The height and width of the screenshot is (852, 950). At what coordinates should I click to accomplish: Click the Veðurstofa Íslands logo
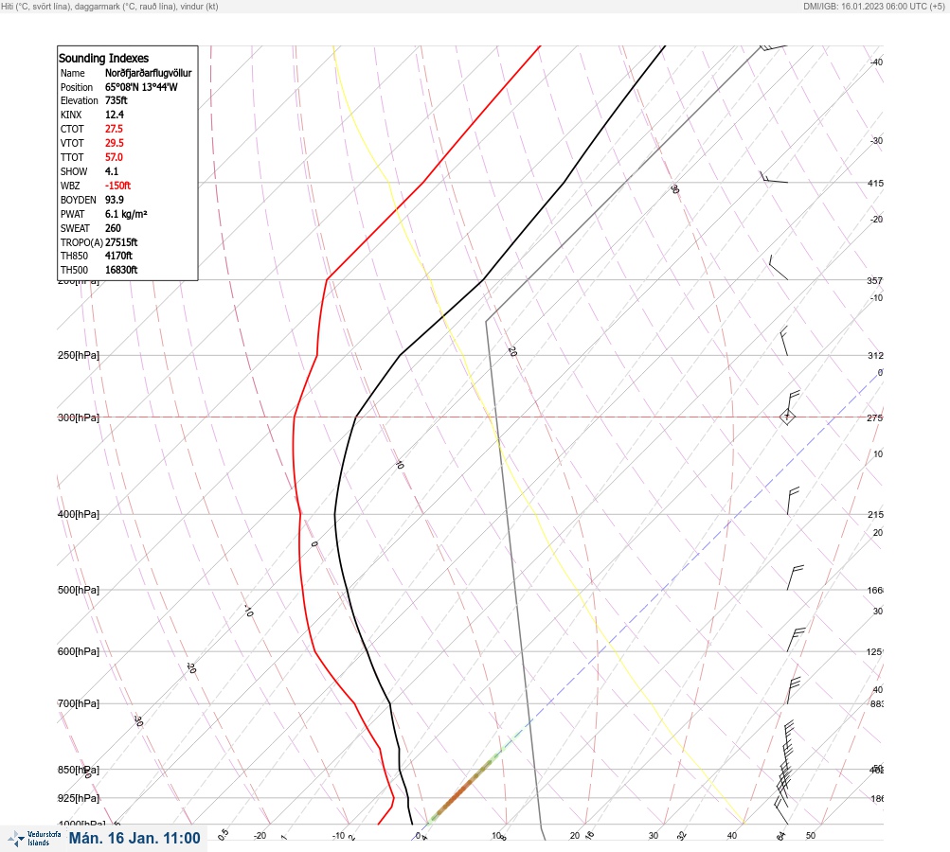34,839
